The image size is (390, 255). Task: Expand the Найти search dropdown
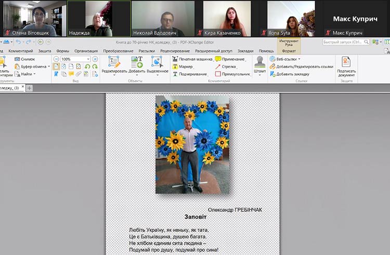(x=34, y=74)
